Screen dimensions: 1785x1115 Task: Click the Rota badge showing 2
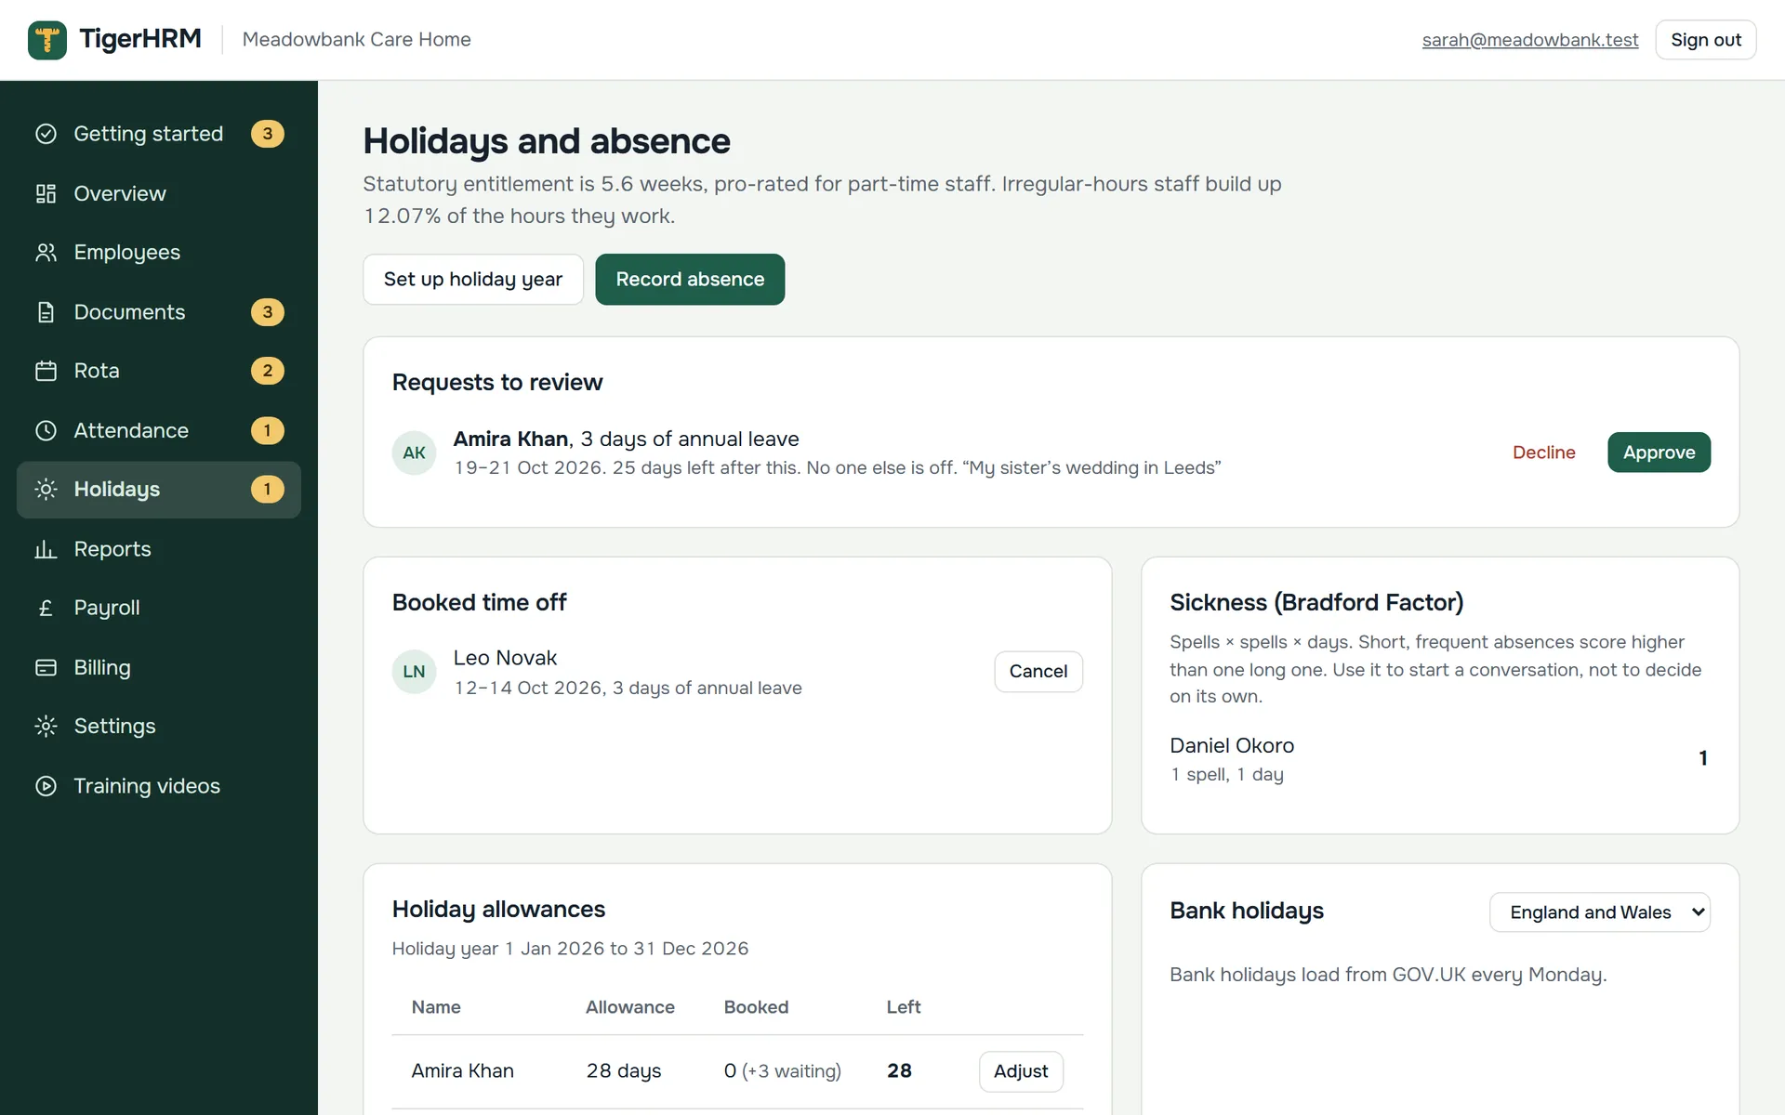point(268,371)
